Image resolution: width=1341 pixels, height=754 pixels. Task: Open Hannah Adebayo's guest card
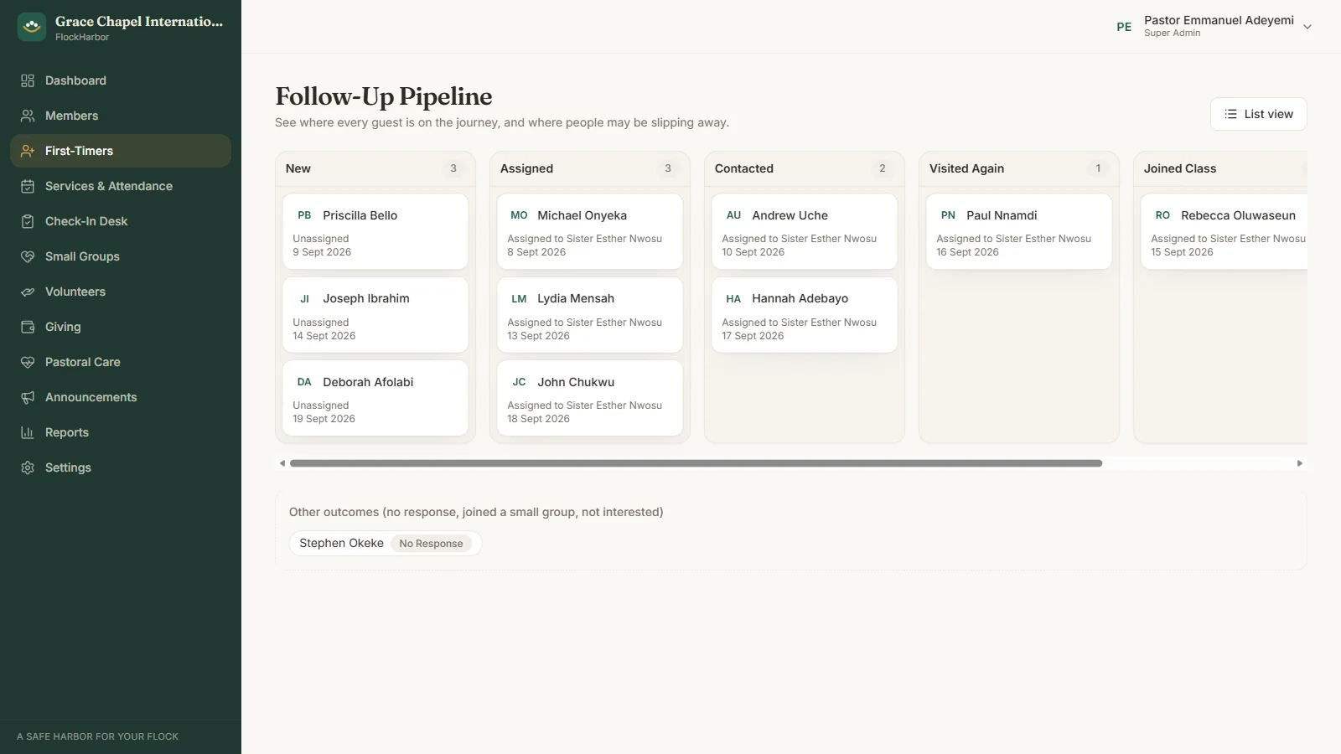[805, 315]
